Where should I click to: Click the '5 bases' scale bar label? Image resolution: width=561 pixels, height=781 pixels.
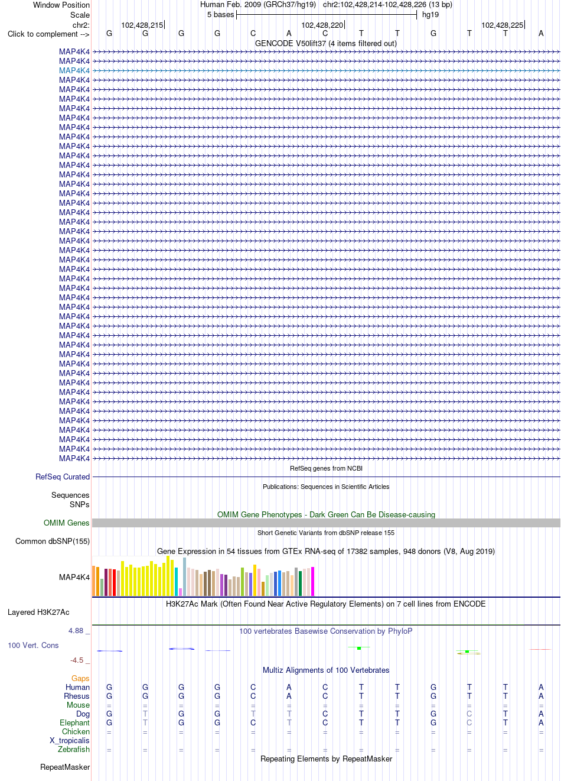tap(220, 14)
